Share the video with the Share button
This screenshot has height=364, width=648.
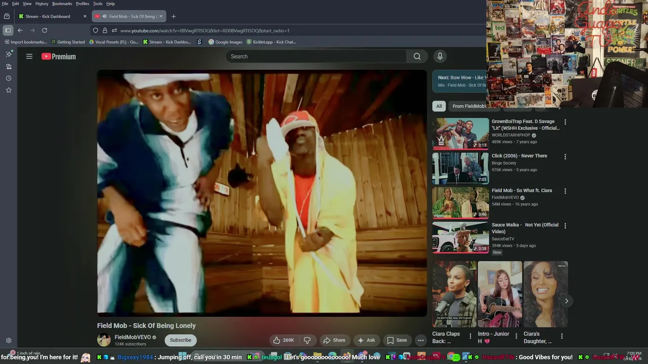[334, 340]
